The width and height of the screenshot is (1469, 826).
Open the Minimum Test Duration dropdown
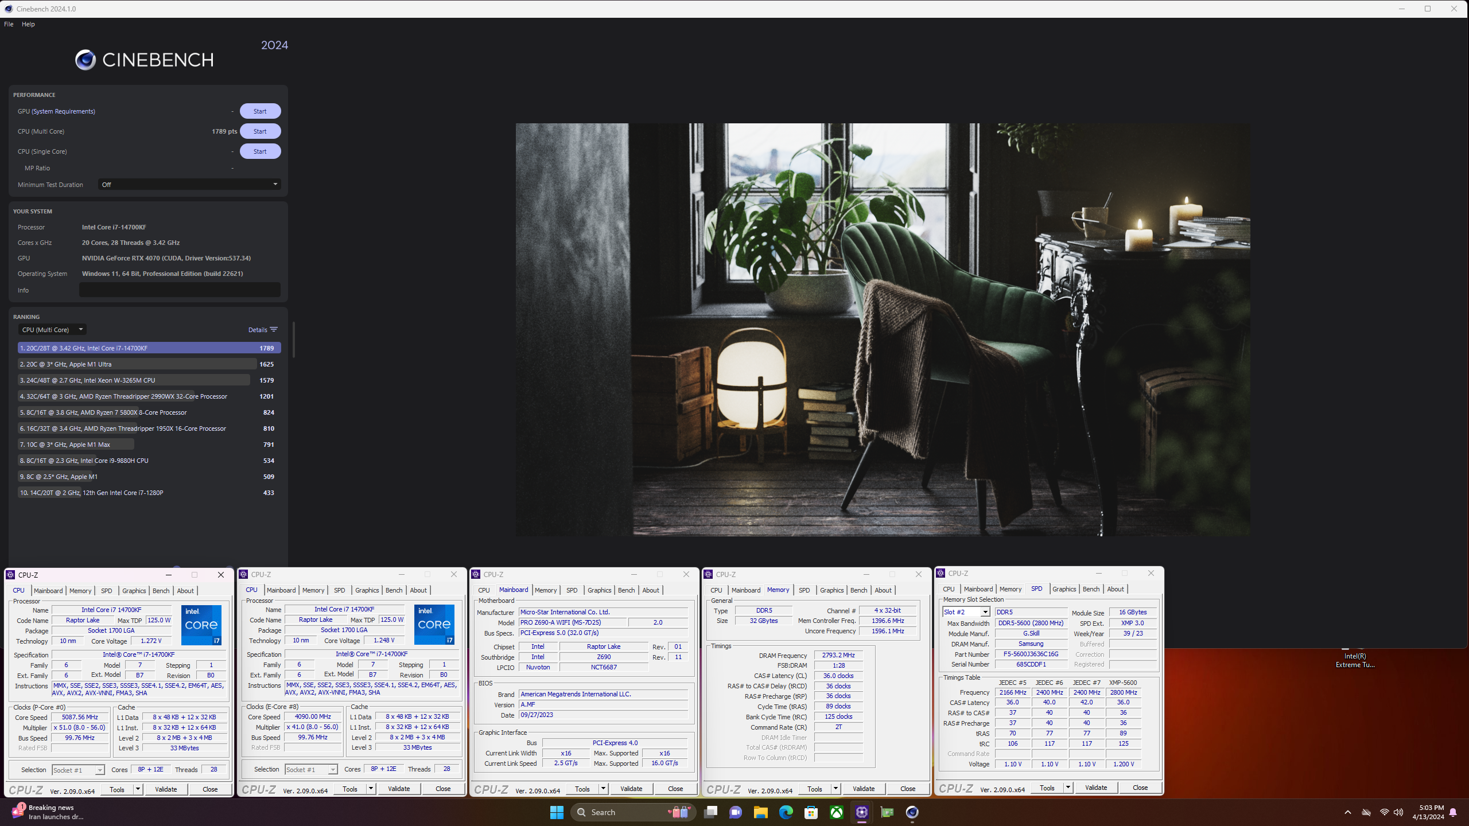click(x=189, y=185)
